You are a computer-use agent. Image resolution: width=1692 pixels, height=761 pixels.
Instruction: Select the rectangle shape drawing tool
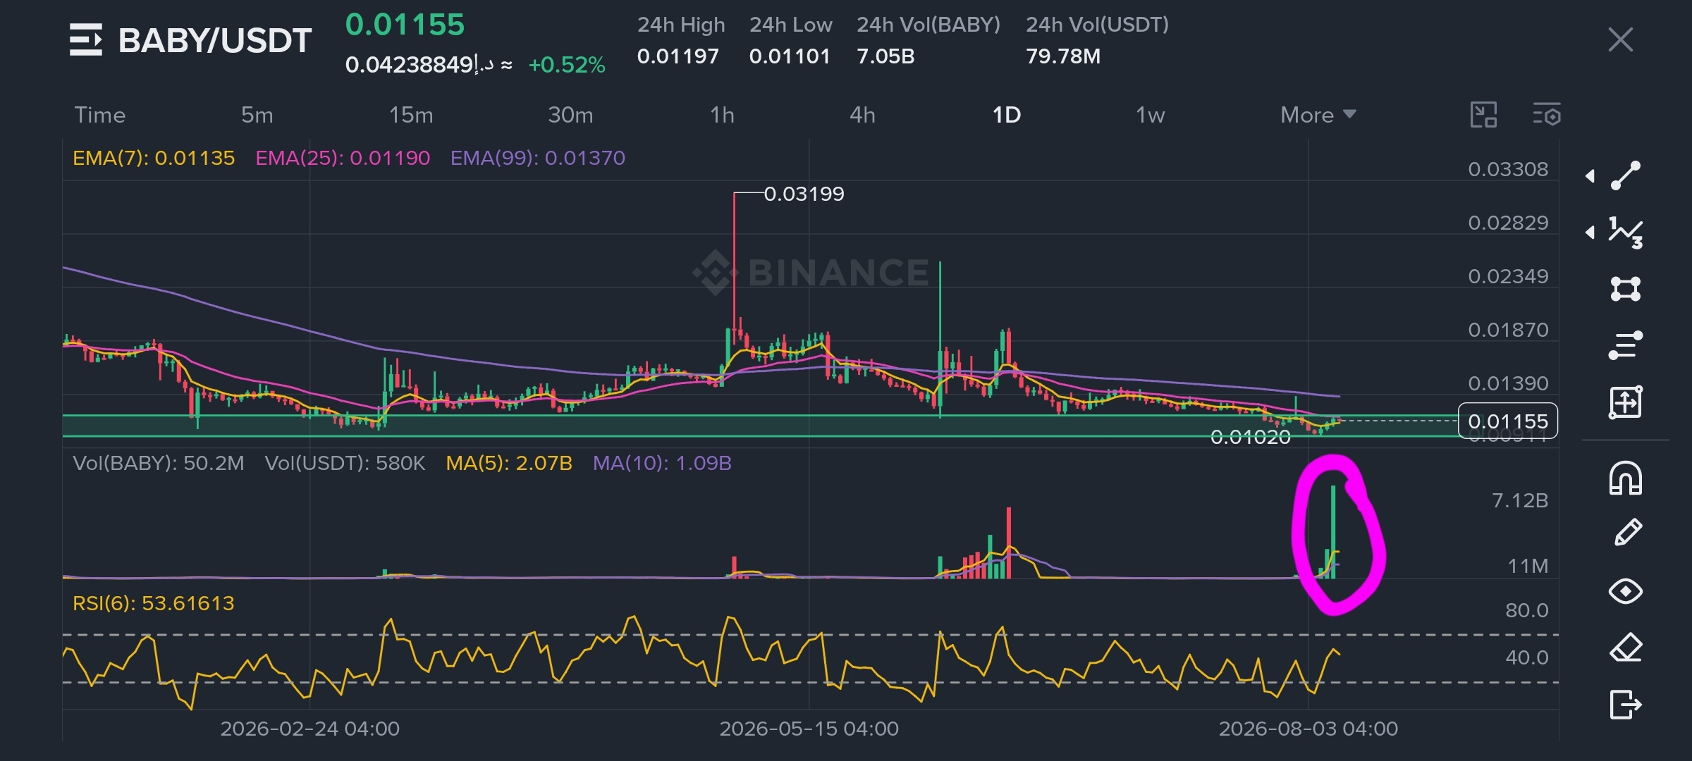pos(1626,289)
